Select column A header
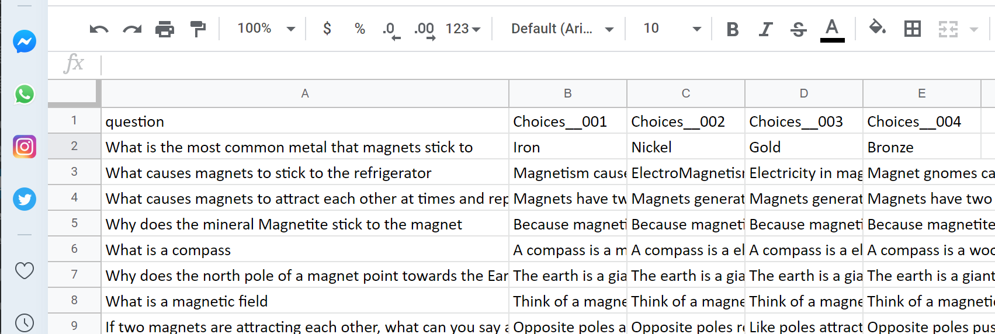 click(x=305, y=93)
